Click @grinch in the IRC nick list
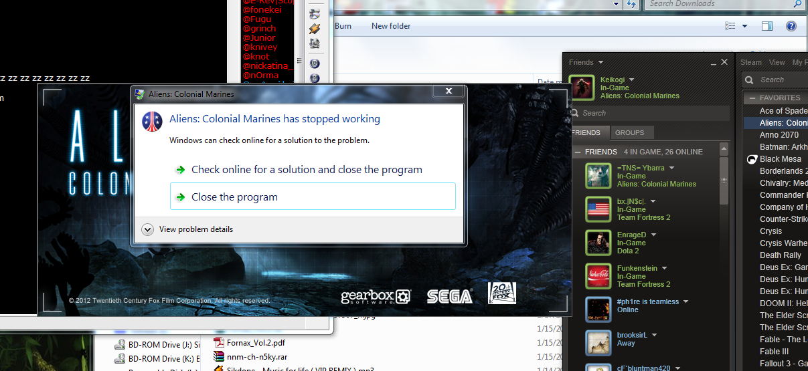This screenshot has height=371, width=808. click(x=259, y=29)
